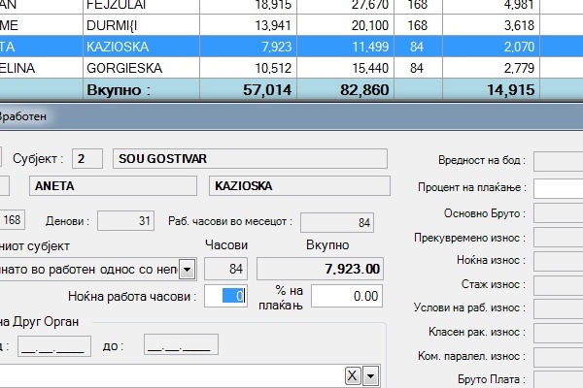
Task: Open the dropdown arrow beside the X button
Action: coord(370,376)
